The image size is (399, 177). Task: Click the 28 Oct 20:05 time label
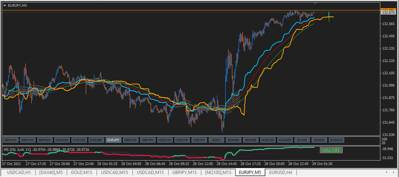(274, 164)
